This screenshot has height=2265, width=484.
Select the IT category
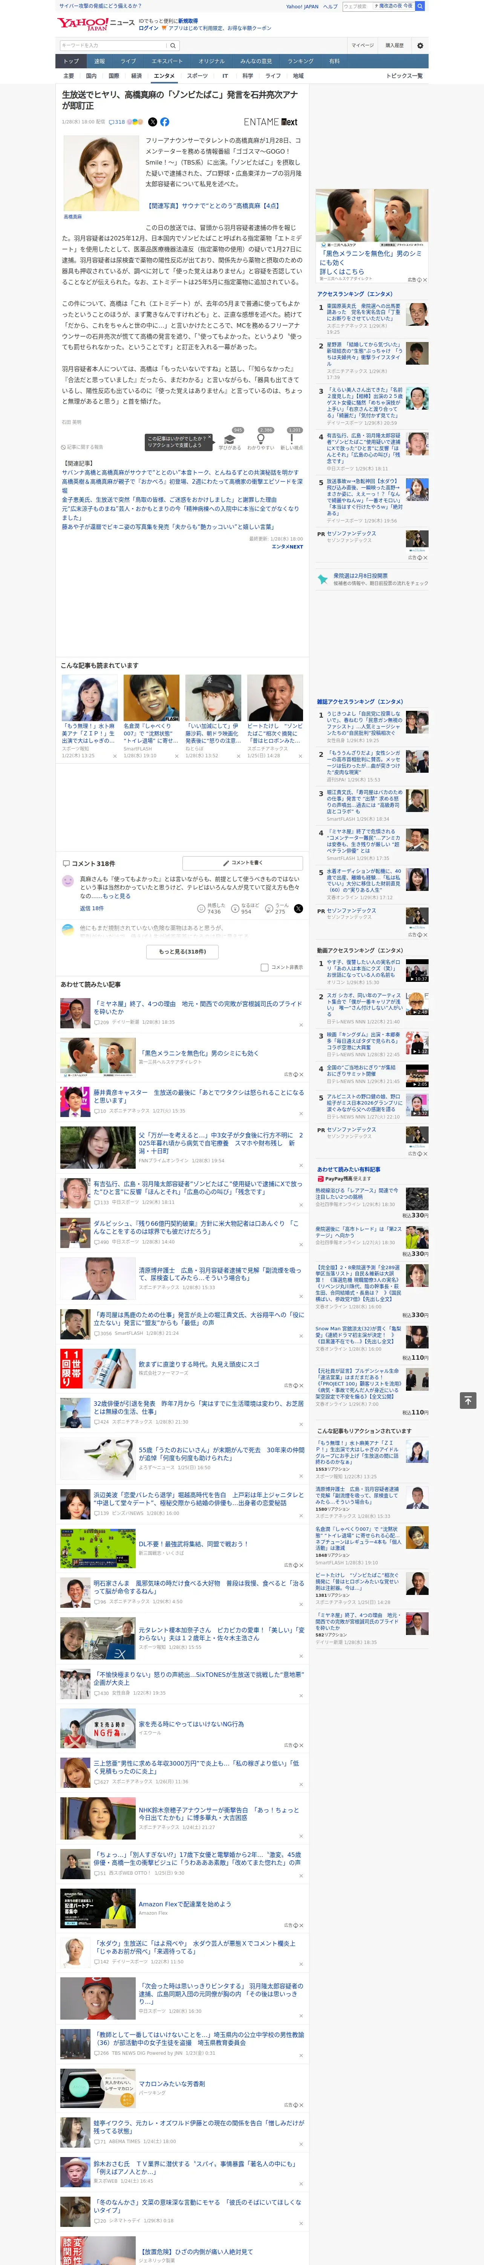coord(225,75)
